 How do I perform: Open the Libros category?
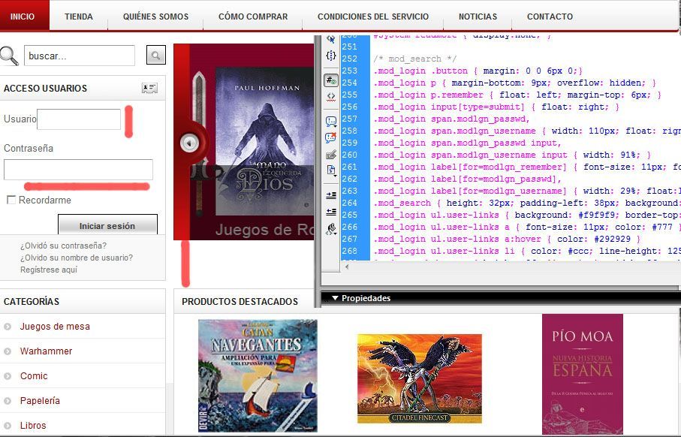(33, 425)
